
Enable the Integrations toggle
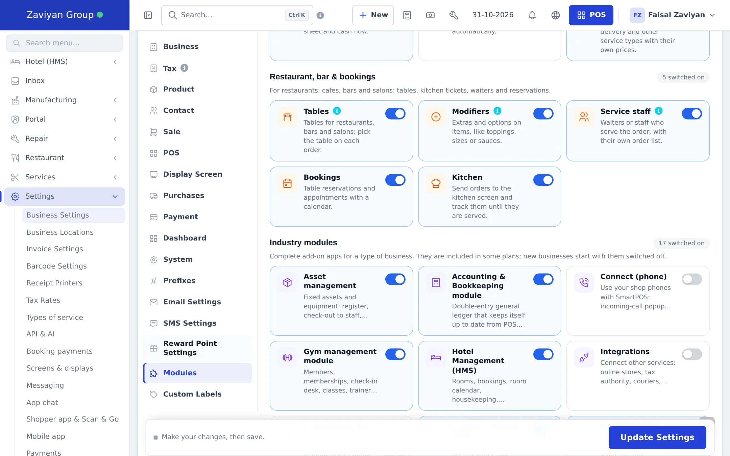pos(692,354)
